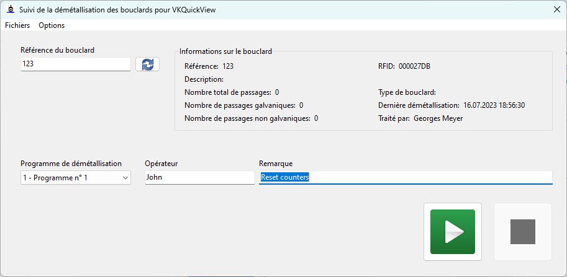Open the Options menu
567x277 pixels.
52,25
